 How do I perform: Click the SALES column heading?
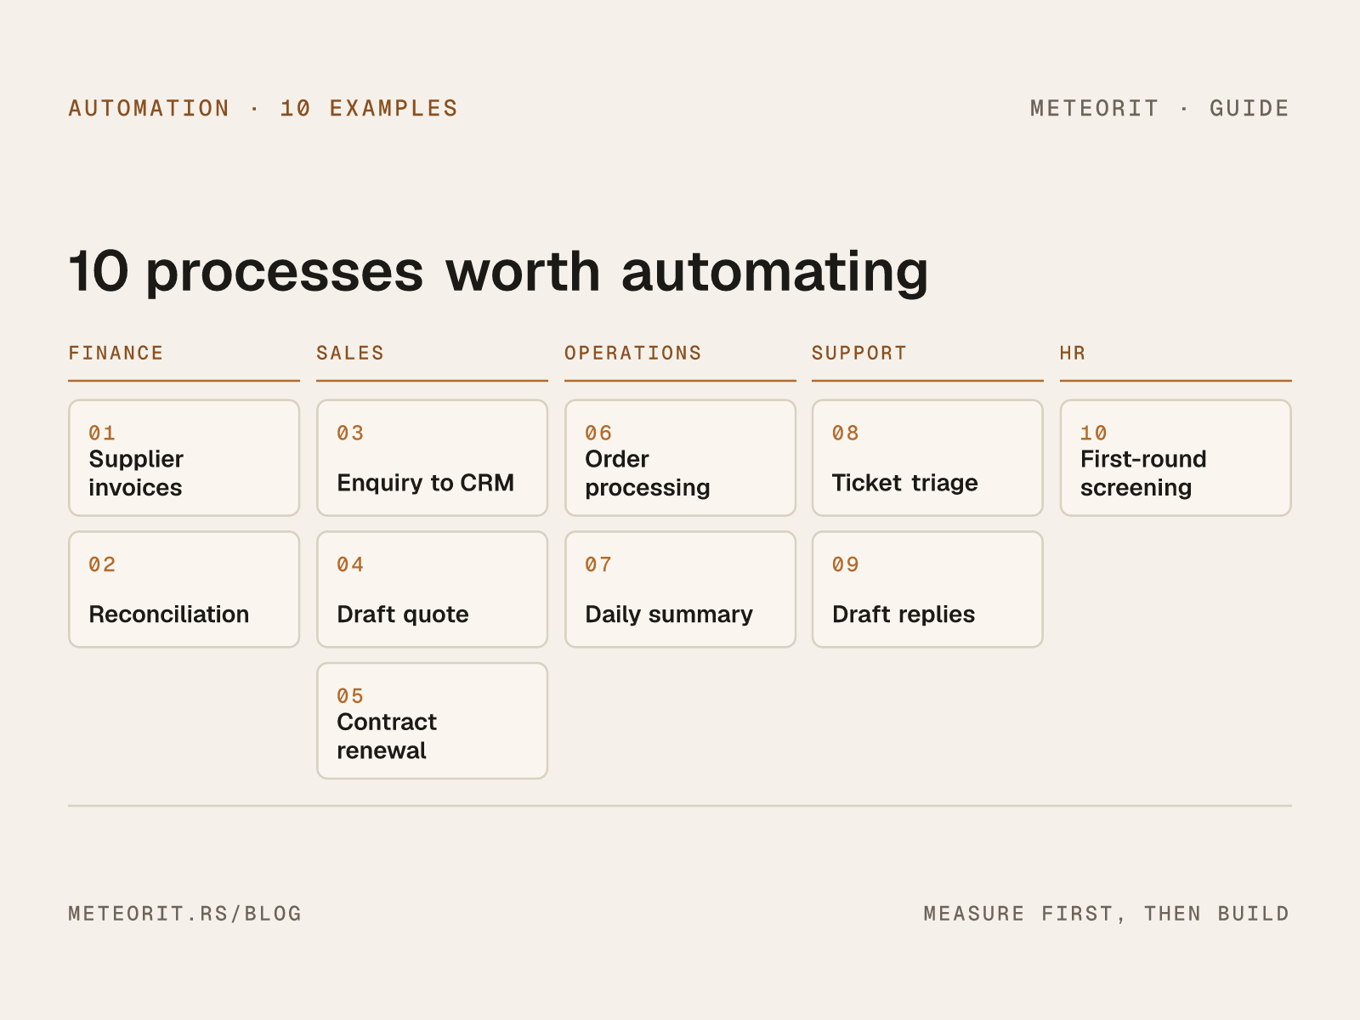coord(350,353)
